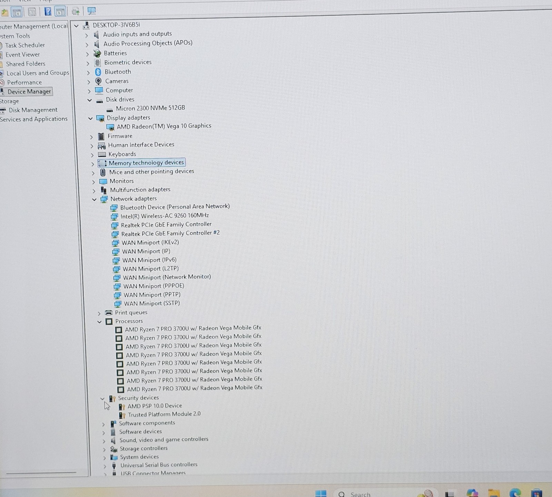
Task: Open Microsoft Edge from the taskbar
Action: [515, 494]
